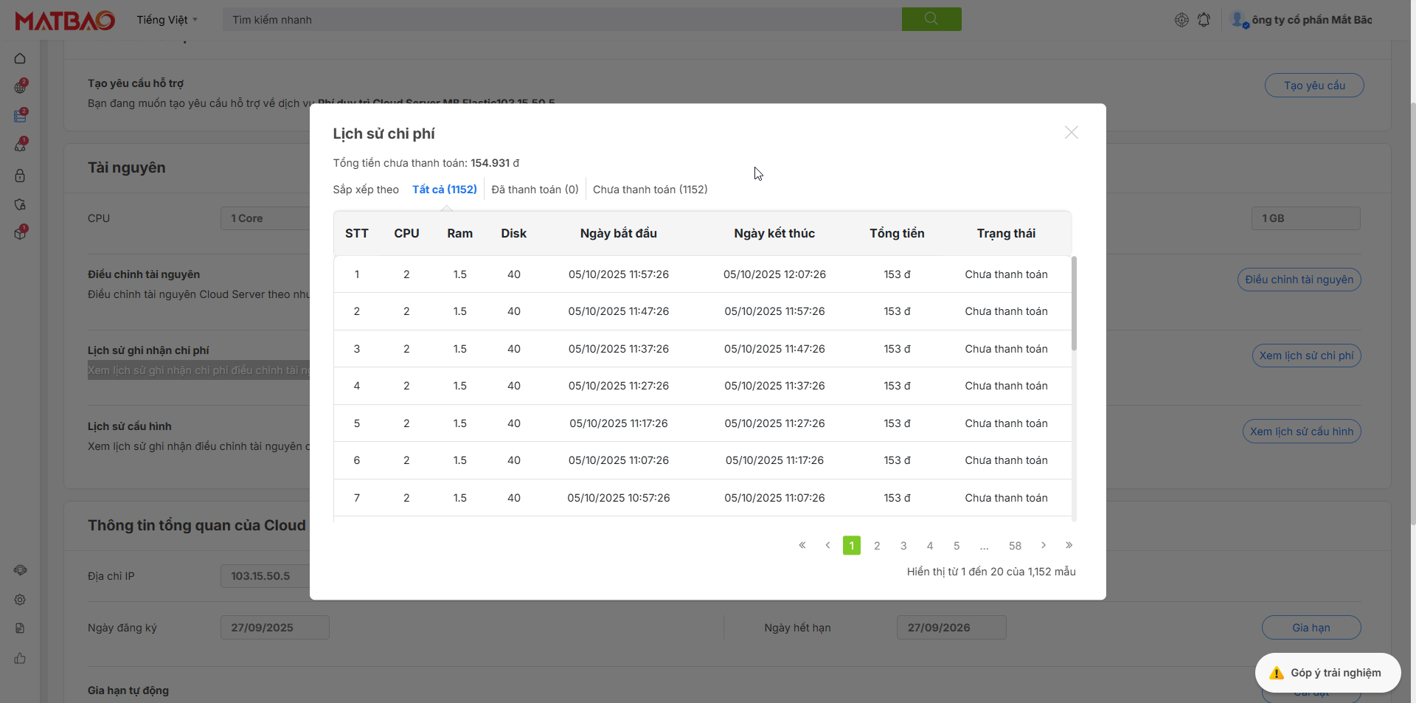Viewport: 1416px width, 703px height.
Task: Select the Tất cả (1152) tab
Action: point(444,190)
